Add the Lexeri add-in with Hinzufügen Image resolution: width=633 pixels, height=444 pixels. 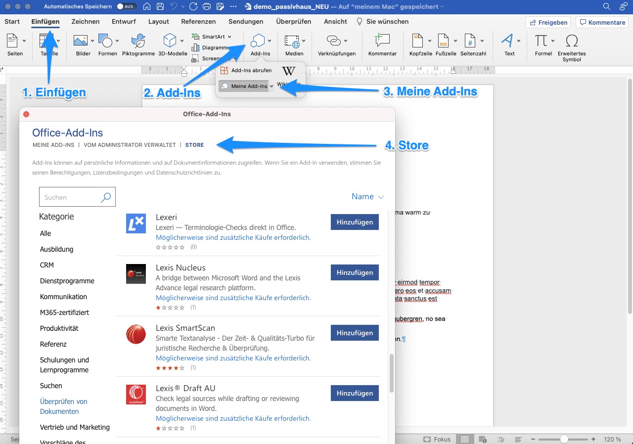[x=355, y=222]
